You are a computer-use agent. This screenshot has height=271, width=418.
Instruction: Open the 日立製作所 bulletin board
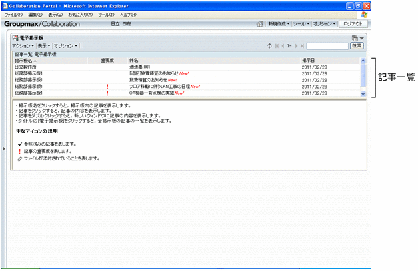pos(25,67)
